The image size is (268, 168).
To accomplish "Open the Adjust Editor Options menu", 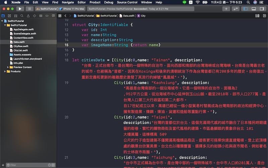I will pyautogui.click(x=257, y=16).
